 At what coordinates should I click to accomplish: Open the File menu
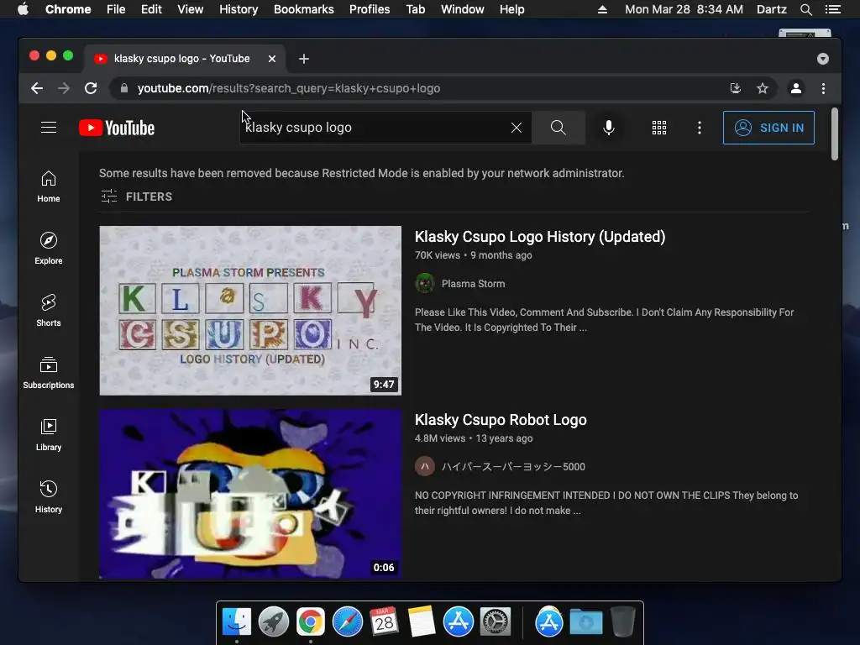[x=116, y=9]
